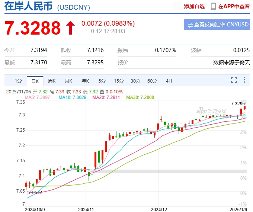The height and width of the screenshot is (212, 253).
Task: Switch to the 60分 interval tab
Action: pyautogui.click(x=152, y=81)
